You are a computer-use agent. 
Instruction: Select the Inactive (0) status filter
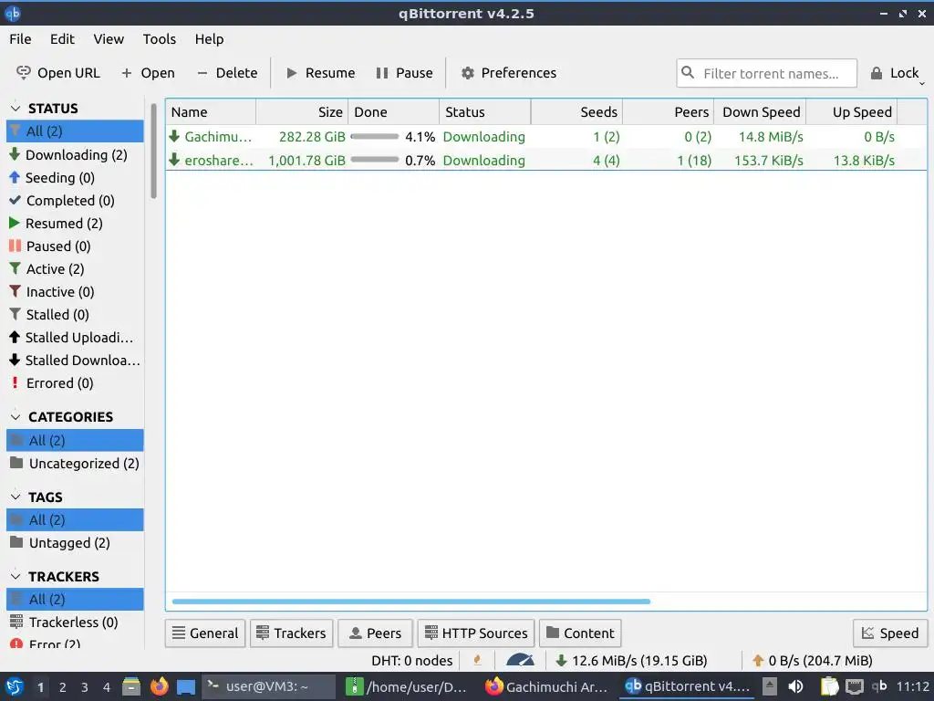75,292
